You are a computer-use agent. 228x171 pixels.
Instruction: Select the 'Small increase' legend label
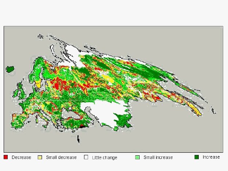point(158,157)
